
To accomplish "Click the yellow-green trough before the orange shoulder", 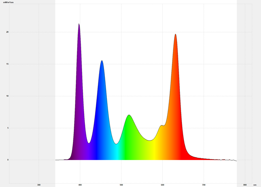I will click(150, 140).
